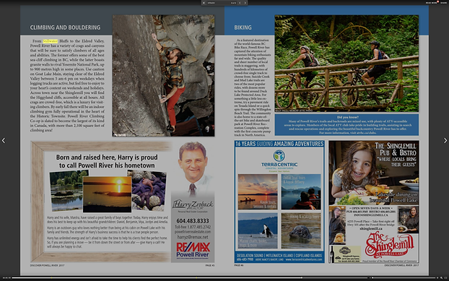Click the sunset photo in the Harry ad
This screenshot has height=281, width=449.
[x=107, y=194]
